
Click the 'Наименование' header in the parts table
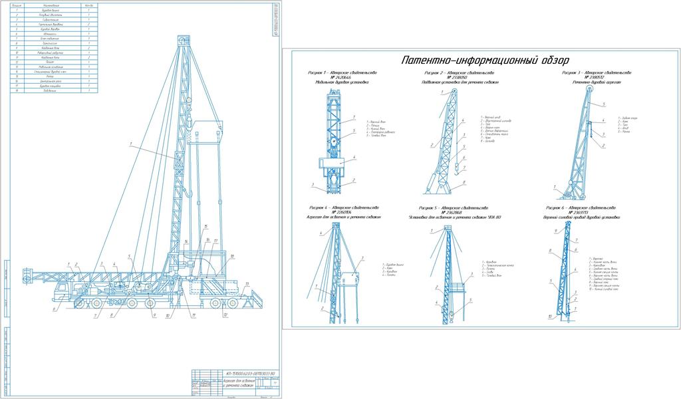point(51,5)
